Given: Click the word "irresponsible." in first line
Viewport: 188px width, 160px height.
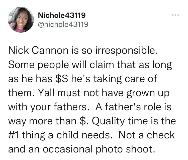Looking at the screenshot, I should click(126, 50).
